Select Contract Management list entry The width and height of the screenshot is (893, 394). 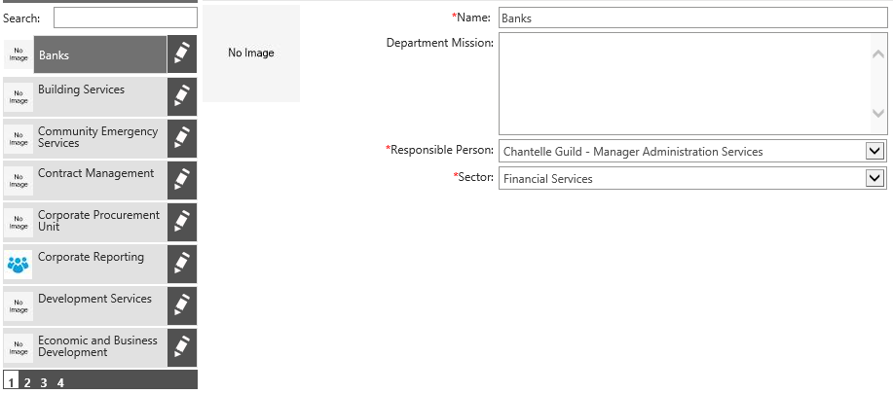point(97,180)
